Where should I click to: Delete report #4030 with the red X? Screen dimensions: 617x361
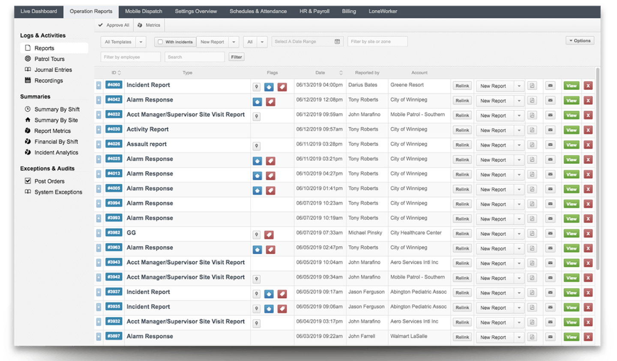point(588,130)
